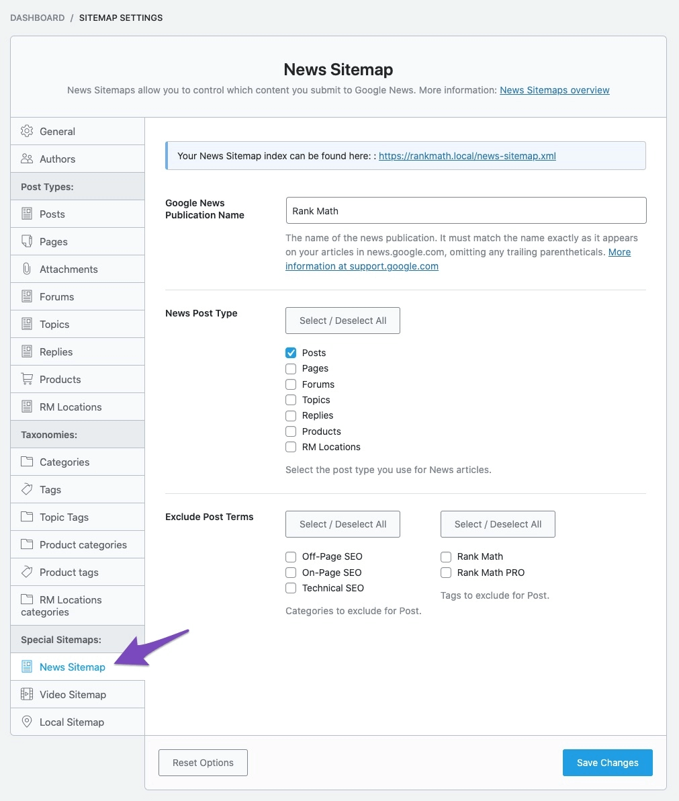The height and width of the screenshot is (801, 679).
Task: Enable Pages as news post type
Action: point(291,368)
